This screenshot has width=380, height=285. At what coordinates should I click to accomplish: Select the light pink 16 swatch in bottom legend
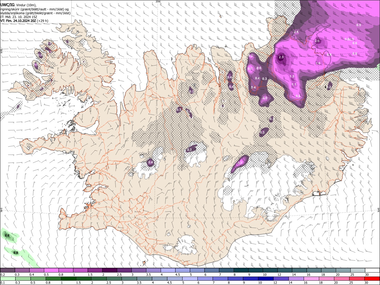[x=312, y=279]
